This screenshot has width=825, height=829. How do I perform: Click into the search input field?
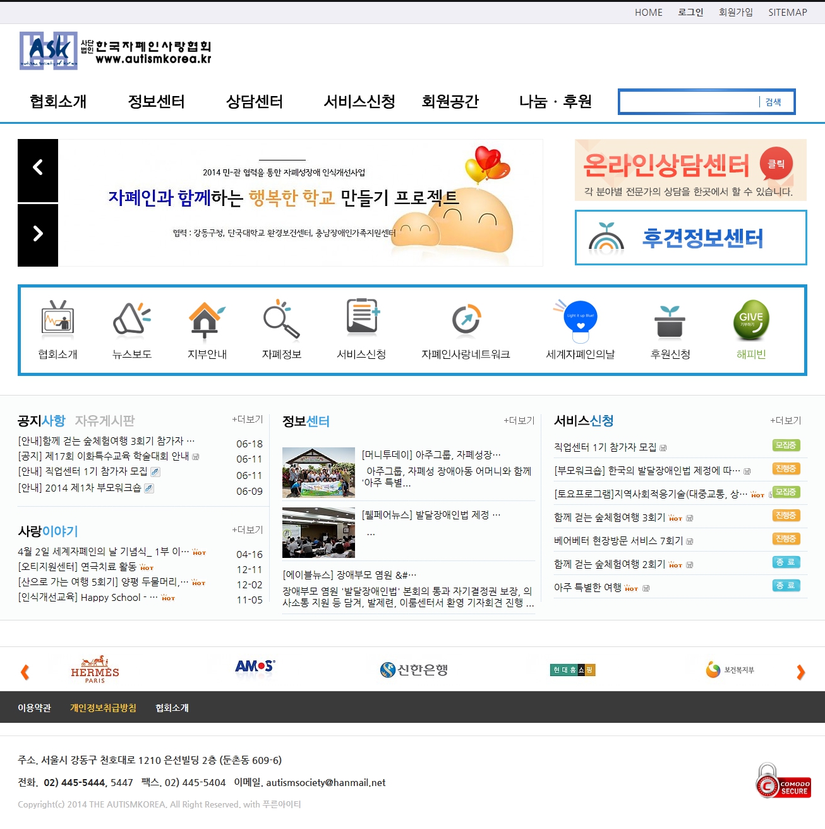pyautogui.click(x=689, y=102)
